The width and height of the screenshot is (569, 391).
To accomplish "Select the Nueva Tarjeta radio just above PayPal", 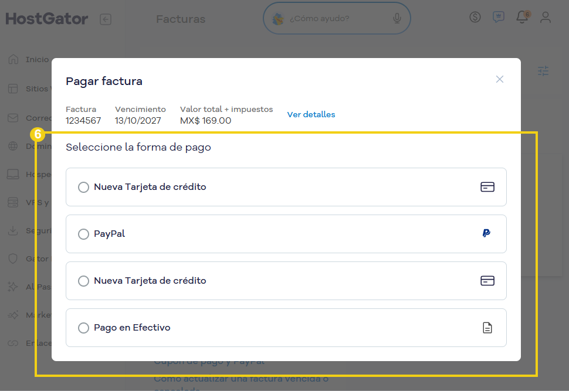I will [83, 187].
